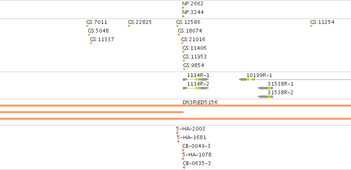The width and height of the screenshot is (351, 170).
Task: Click the 5-HA-1681 marker triangle
Action: 178,142
